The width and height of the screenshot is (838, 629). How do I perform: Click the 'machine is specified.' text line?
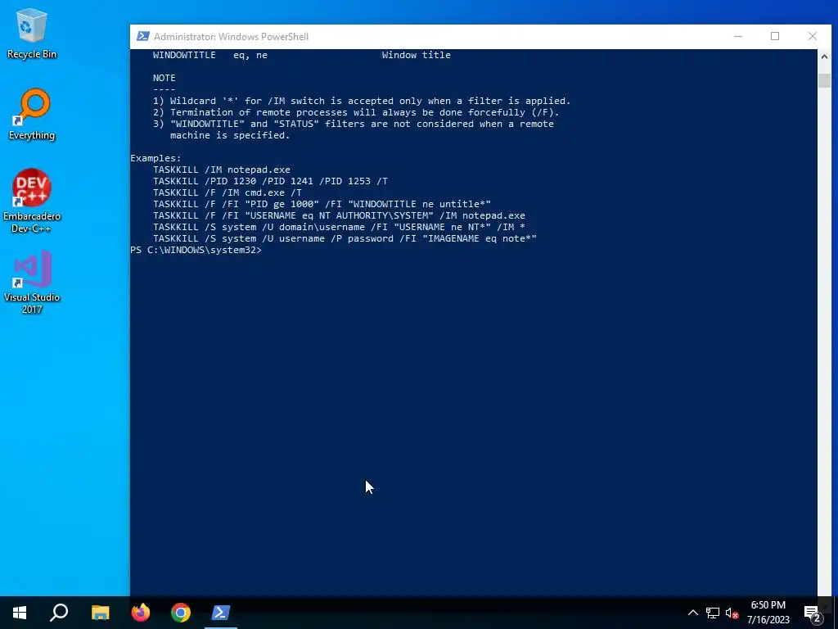(x=230, y=135)
